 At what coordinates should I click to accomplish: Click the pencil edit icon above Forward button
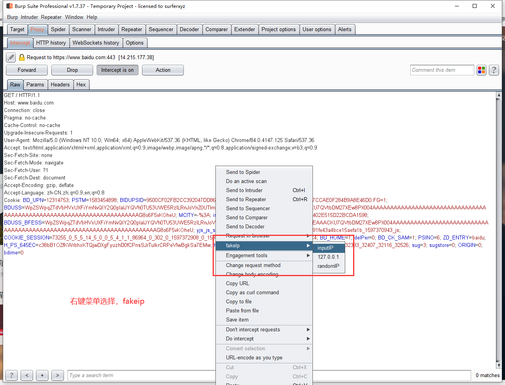[10, 57]
